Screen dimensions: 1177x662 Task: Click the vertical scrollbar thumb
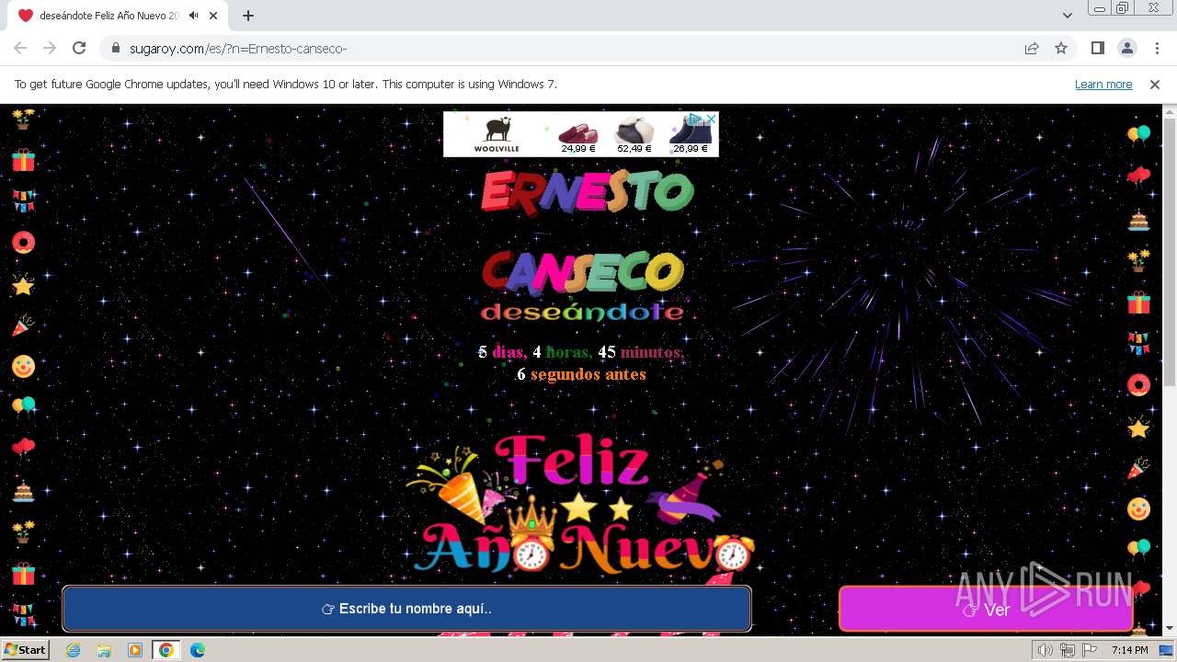pos(1170,253)
